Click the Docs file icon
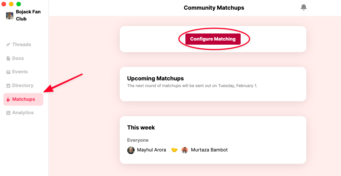 click(x=8, y=58)
